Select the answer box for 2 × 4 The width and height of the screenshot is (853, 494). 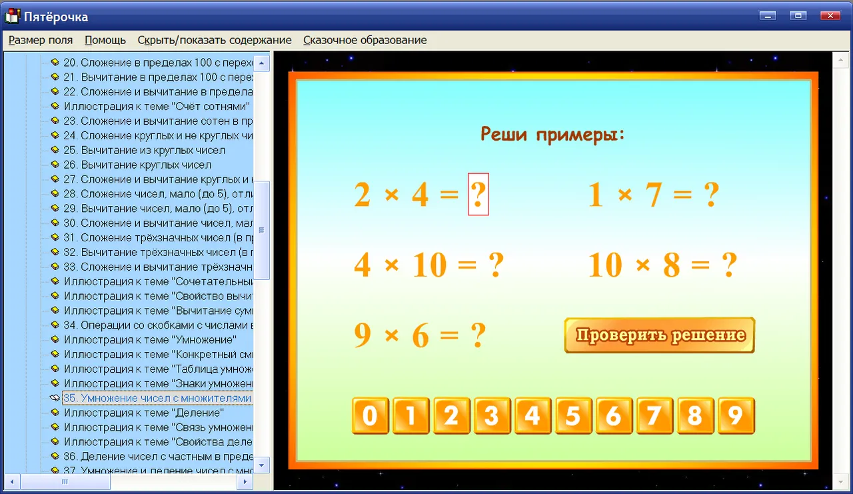(478, 194)
